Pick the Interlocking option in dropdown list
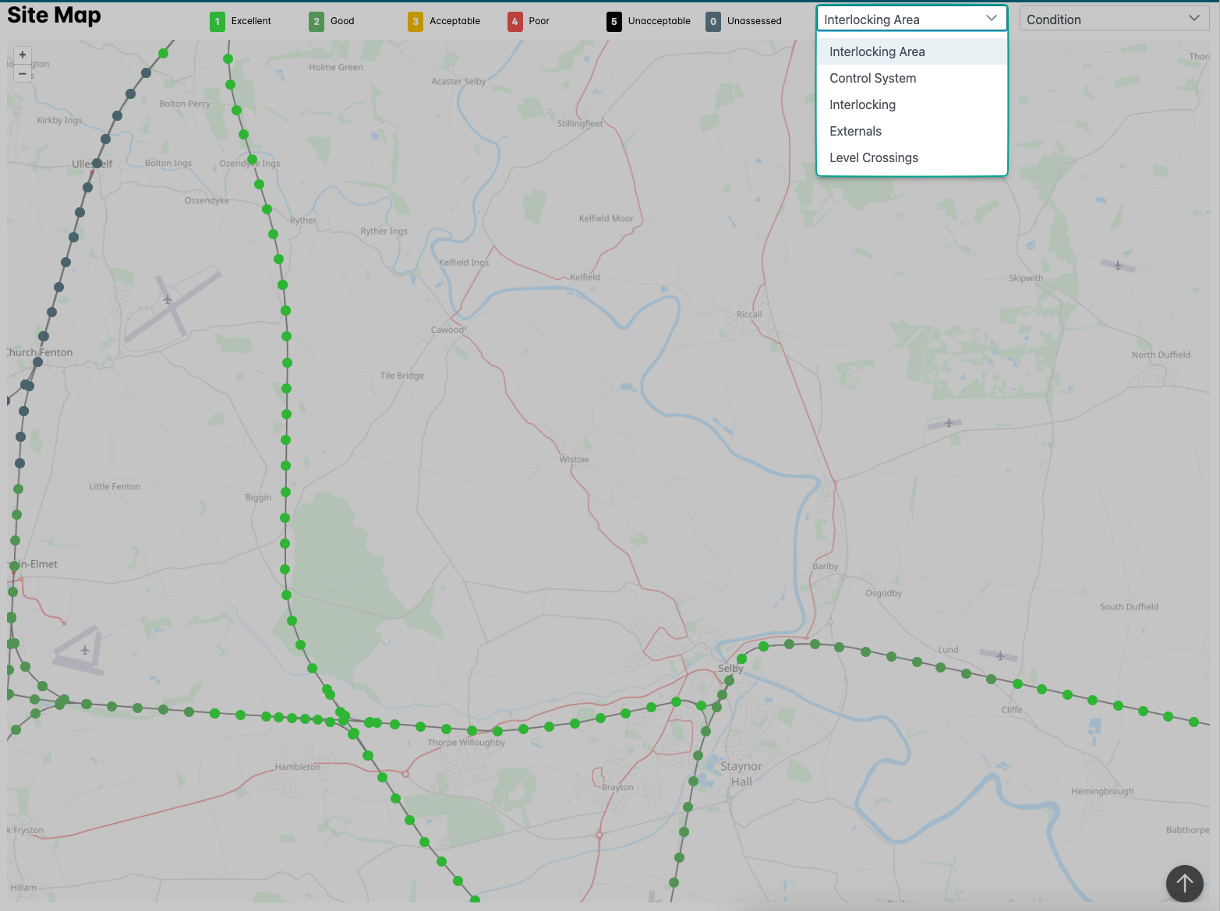 point(862,104)
